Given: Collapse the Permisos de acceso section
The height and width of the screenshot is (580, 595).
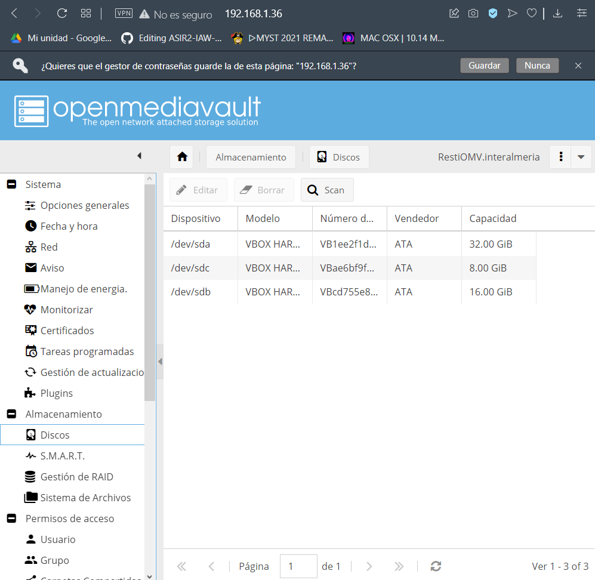Looking at the screenshot, I should (12, 518).
